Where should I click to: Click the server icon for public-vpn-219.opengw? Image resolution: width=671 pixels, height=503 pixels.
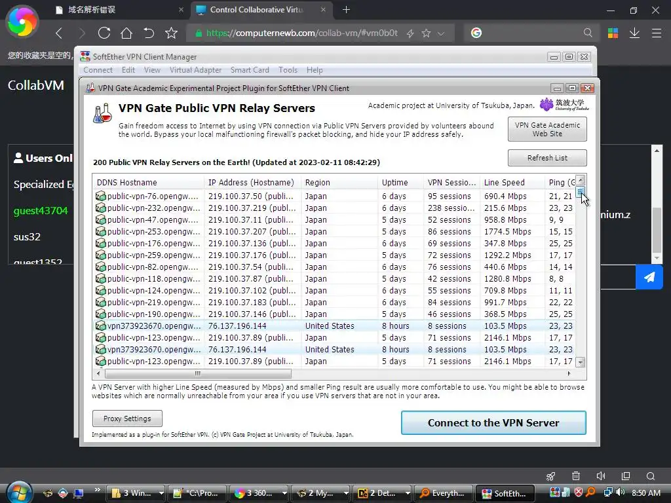coord(100,303)
